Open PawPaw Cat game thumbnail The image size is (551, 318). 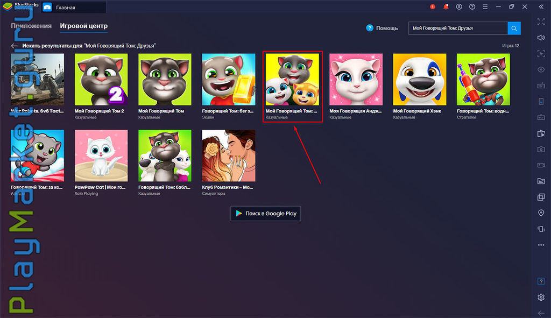tap(101, 156)
